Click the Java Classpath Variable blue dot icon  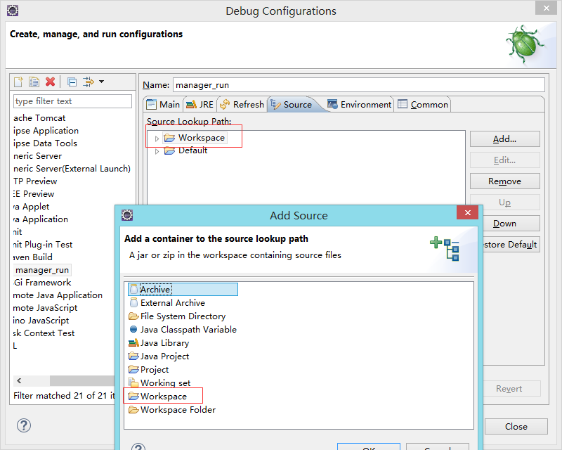(x=133, y=329)
